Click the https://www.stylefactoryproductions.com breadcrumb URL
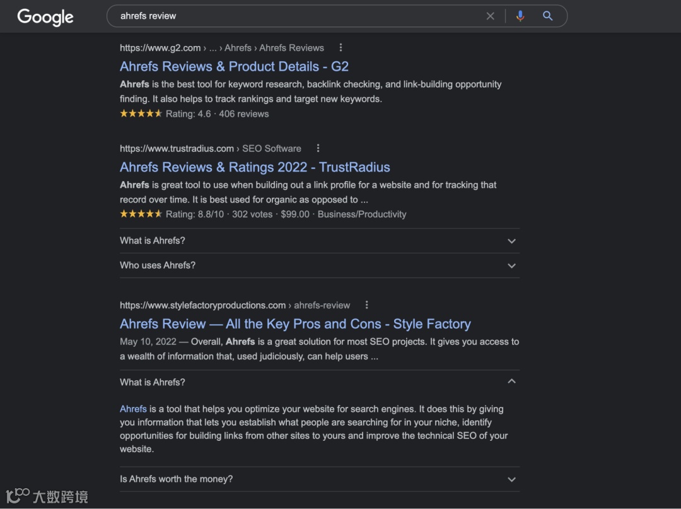Screen dimensions: 681x509 (x=203, y=305)
